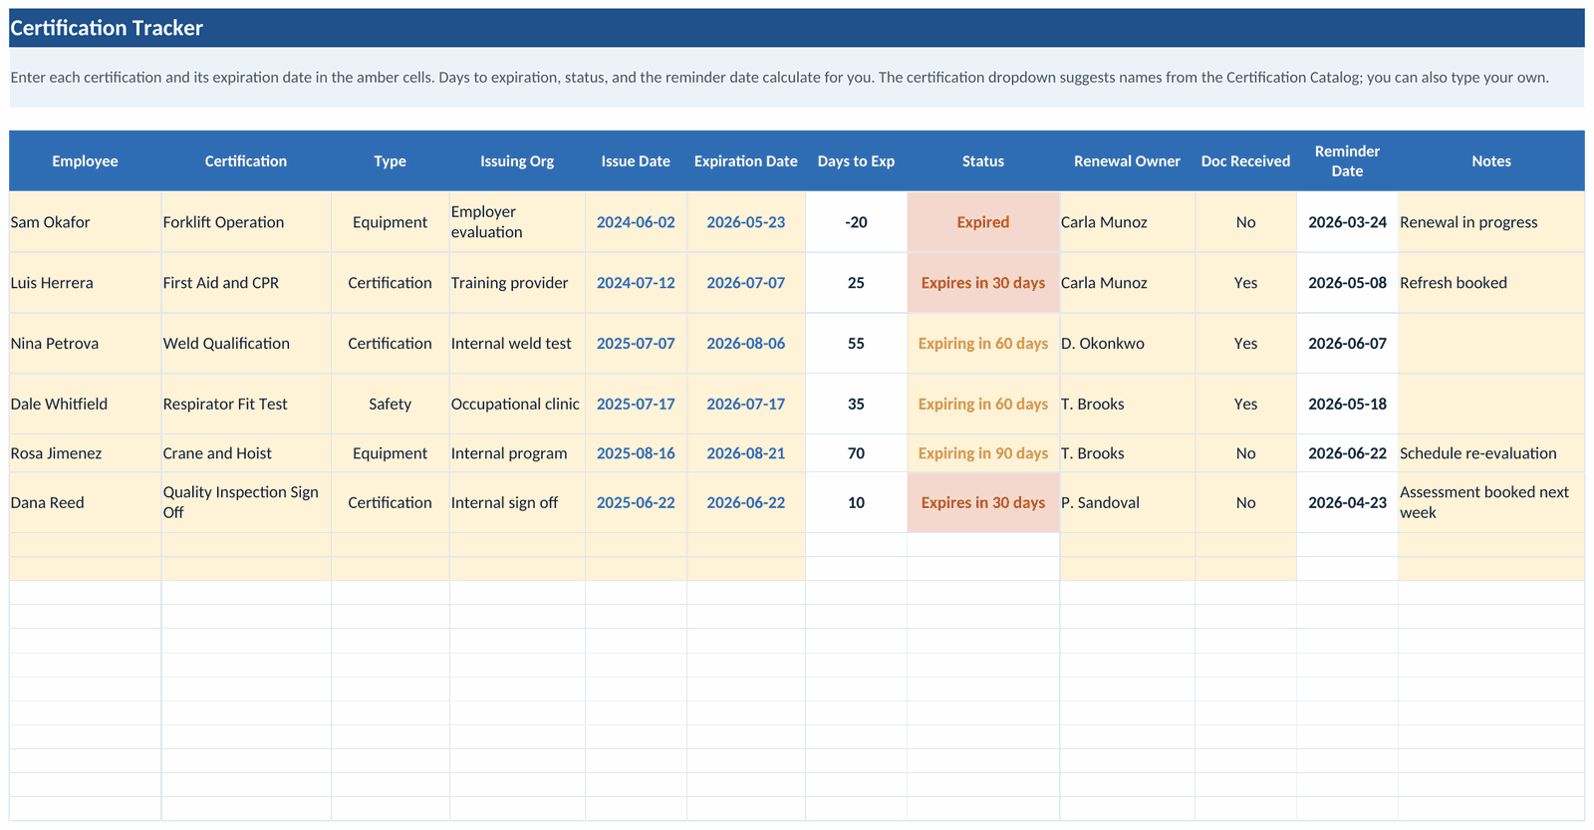Select the 55 days to expiration cell
The height and width of the screenshot is (830, 1594).
pos(856,344)
